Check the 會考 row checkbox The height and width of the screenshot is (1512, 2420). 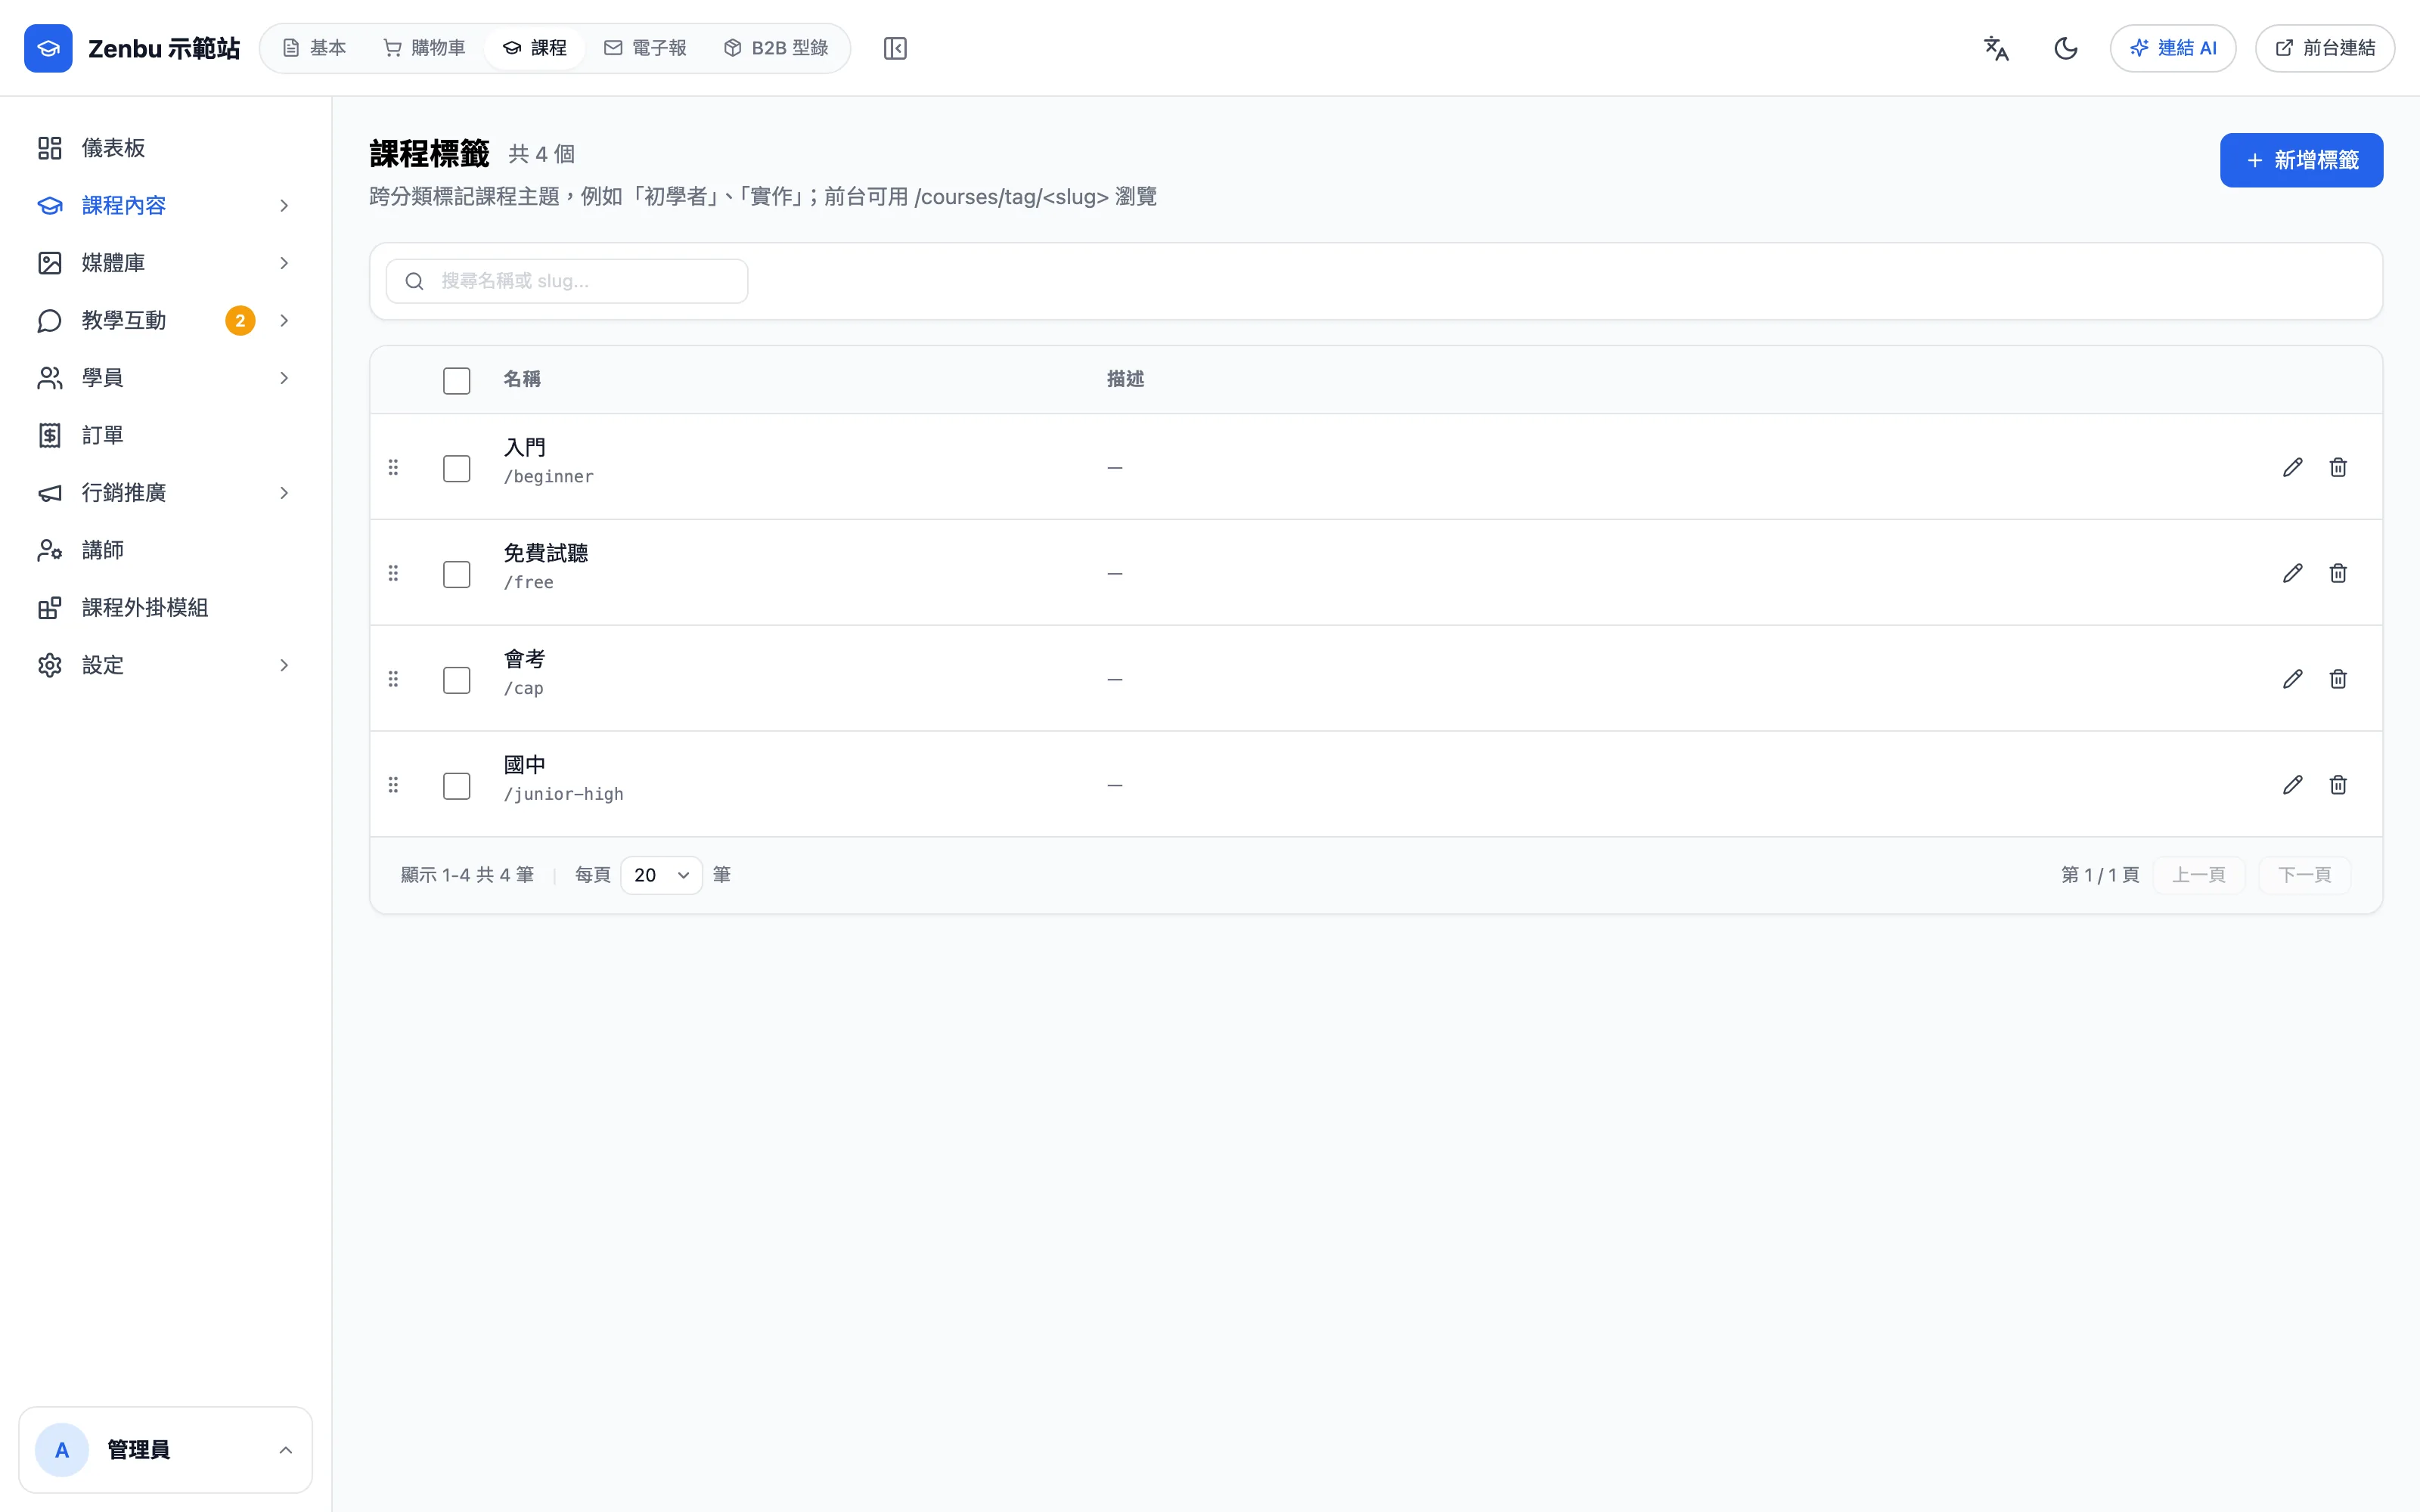pos(457,681)
